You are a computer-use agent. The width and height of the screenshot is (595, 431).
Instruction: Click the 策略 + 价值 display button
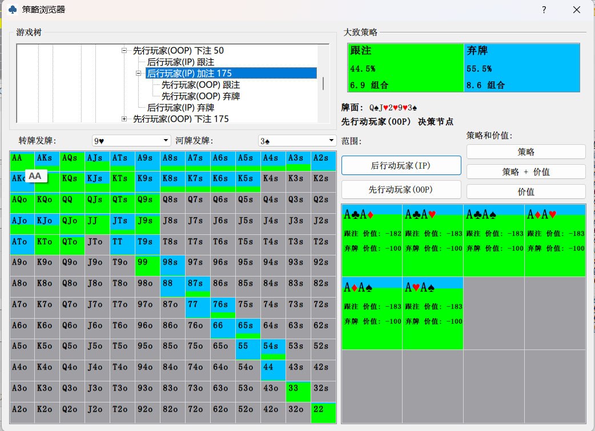click(x=525, y=172)
